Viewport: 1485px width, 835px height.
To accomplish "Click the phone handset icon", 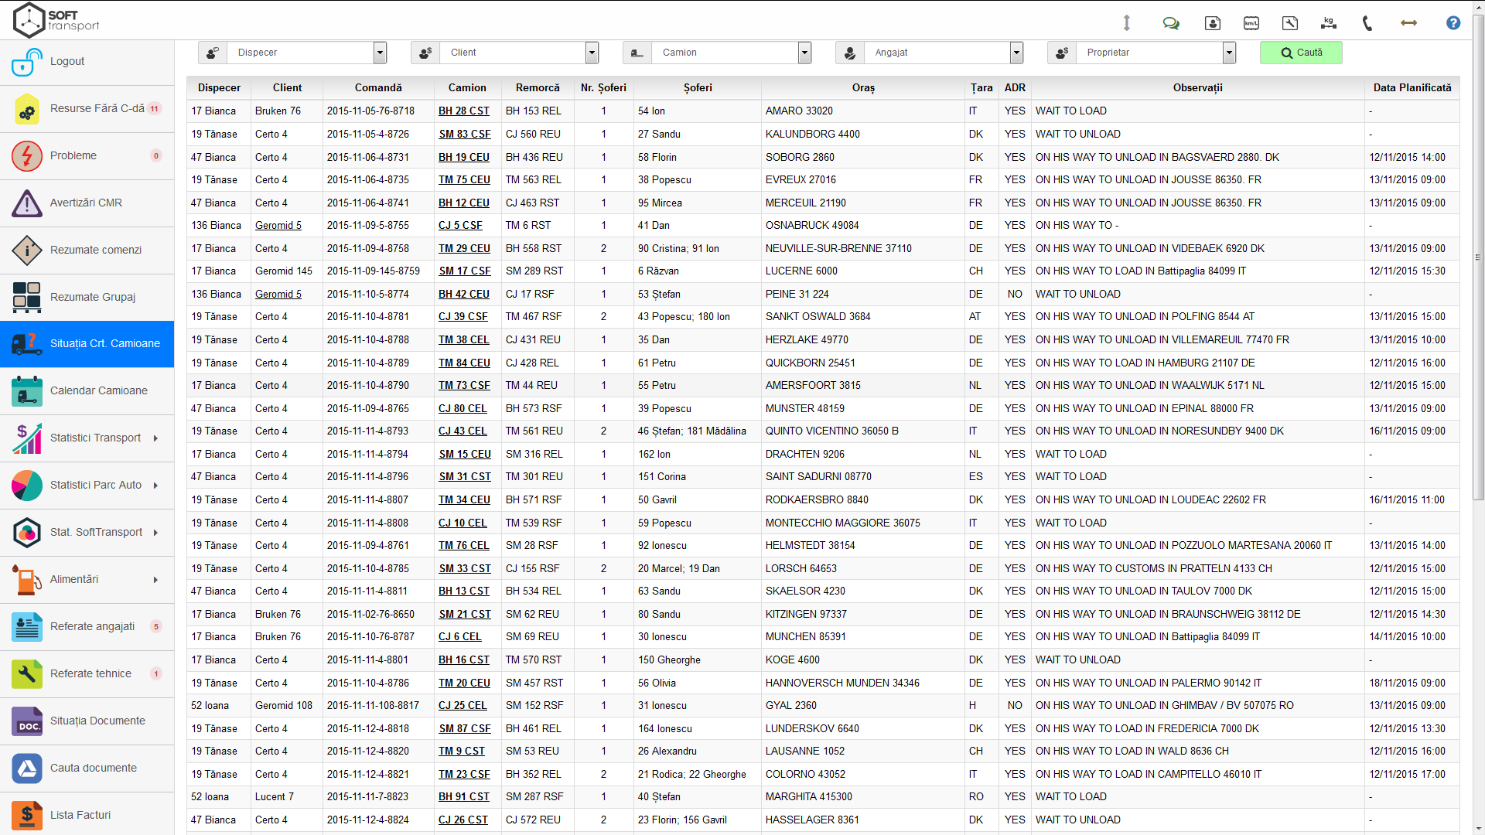I will coord(1367,23).
